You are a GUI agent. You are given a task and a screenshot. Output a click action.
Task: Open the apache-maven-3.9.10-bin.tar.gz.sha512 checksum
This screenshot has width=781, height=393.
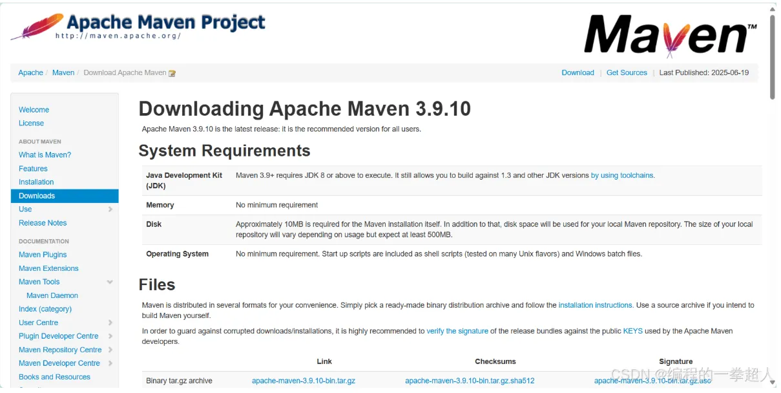pos(470,381)
